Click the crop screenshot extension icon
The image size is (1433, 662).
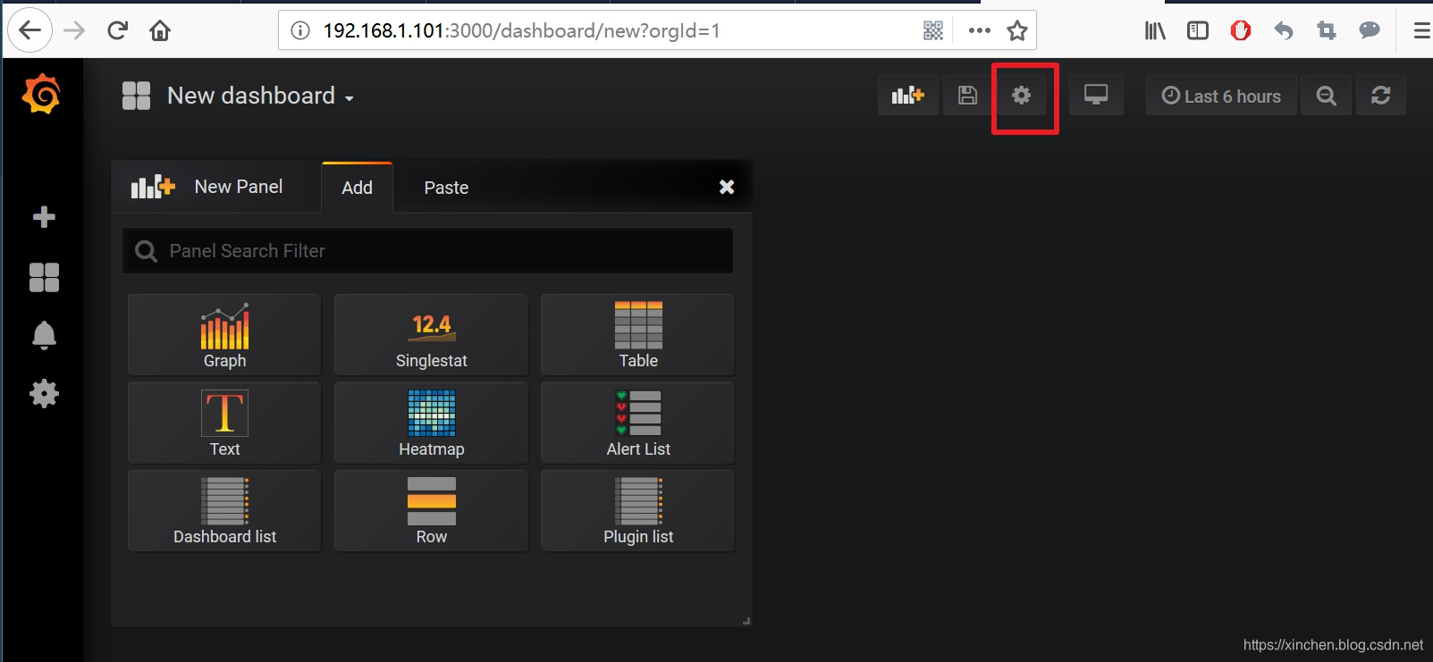(x=1327, y=31)
